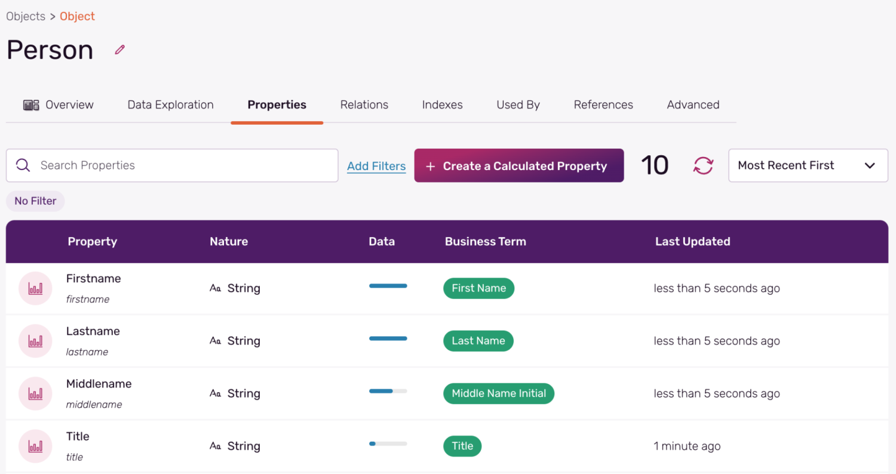The width and height of the screenshot is (896, 474).
Task: Go to the Indexes tab
Action: pyautogui.click(x=442, y=105)
